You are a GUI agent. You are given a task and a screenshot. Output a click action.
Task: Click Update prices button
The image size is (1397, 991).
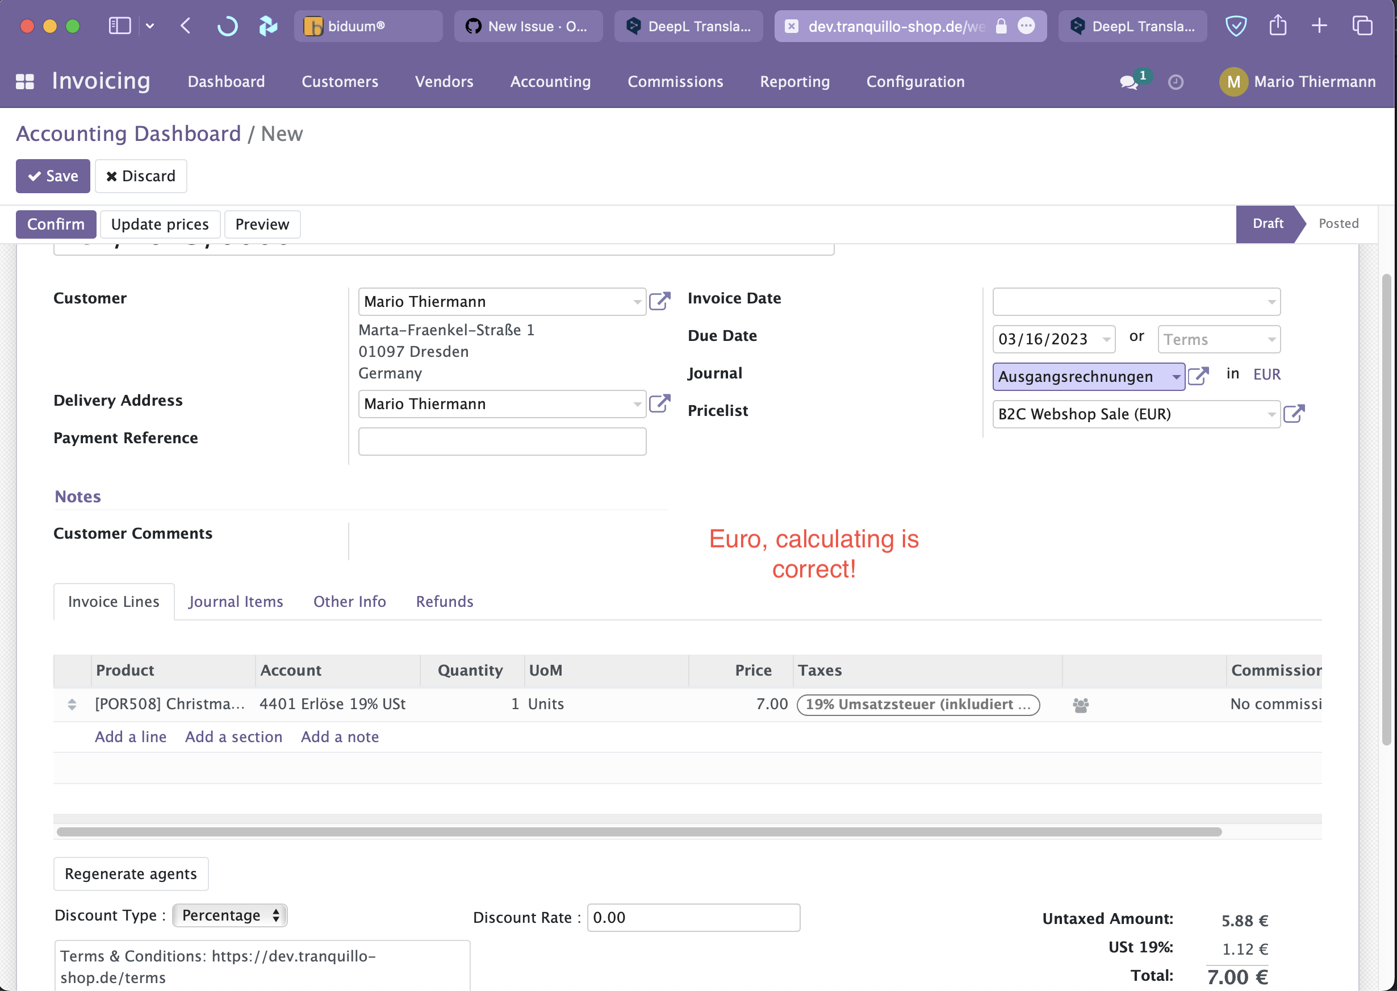[160, 224]
